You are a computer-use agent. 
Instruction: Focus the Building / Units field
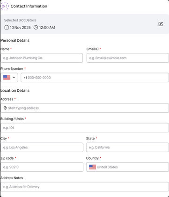pos(85,128)
